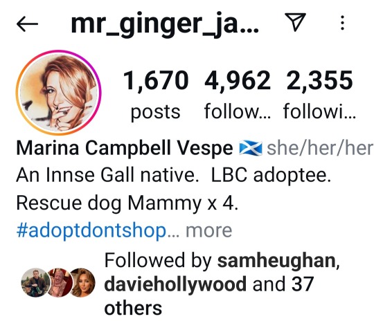Open the 2,355 following list
374x321 pixels.
pos(319,95)
